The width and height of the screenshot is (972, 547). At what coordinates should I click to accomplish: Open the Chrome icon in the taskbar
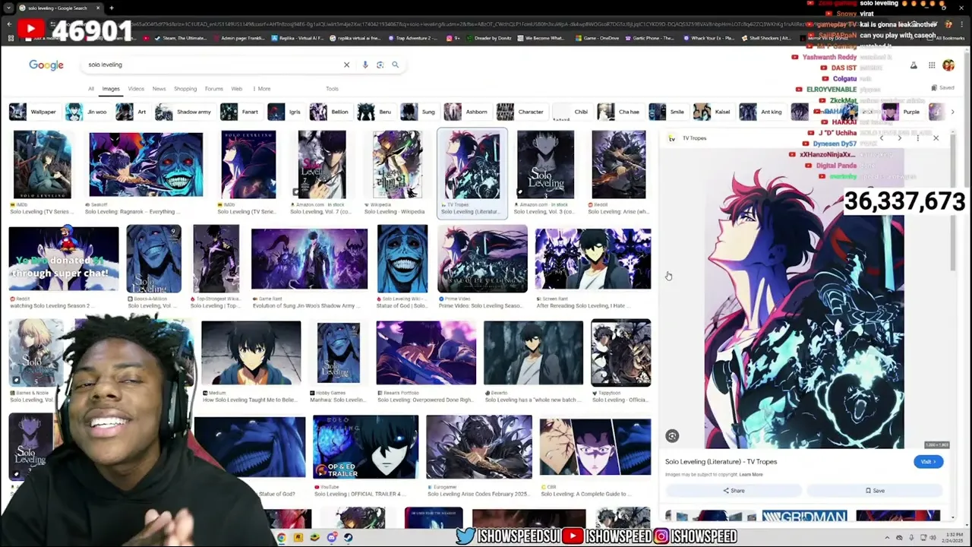click(x=281, y=538)
